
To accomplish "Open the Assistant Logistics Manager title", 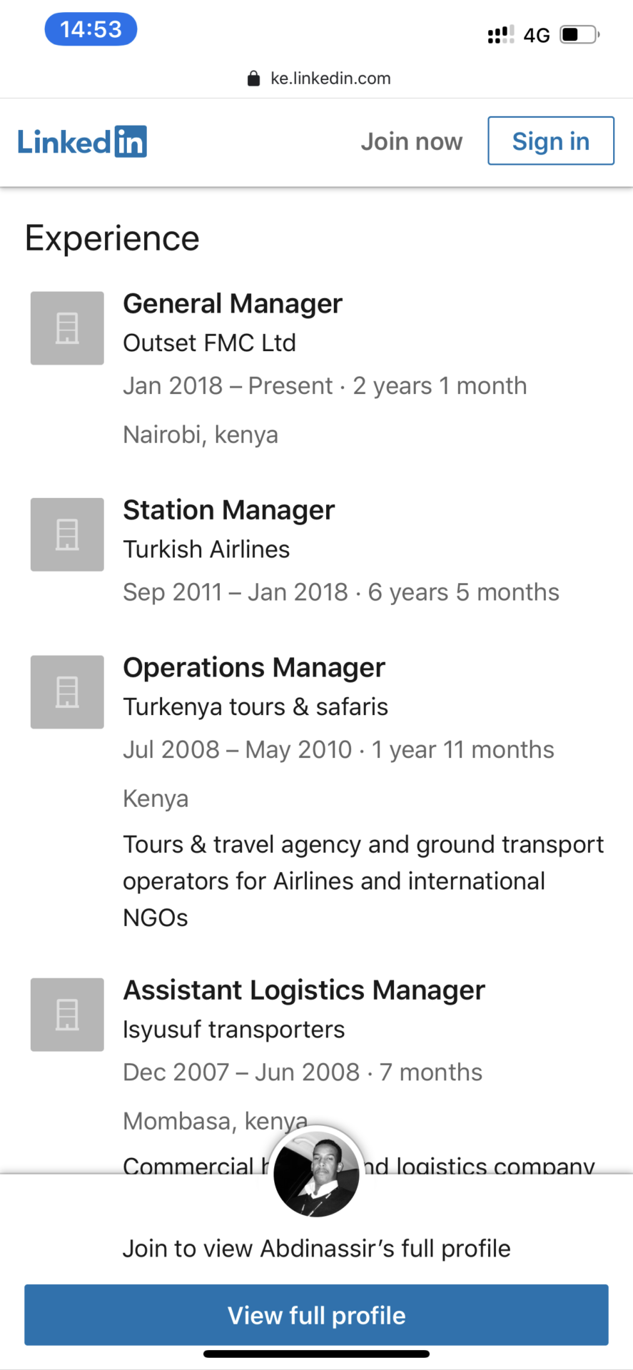I will coord(304,990).
